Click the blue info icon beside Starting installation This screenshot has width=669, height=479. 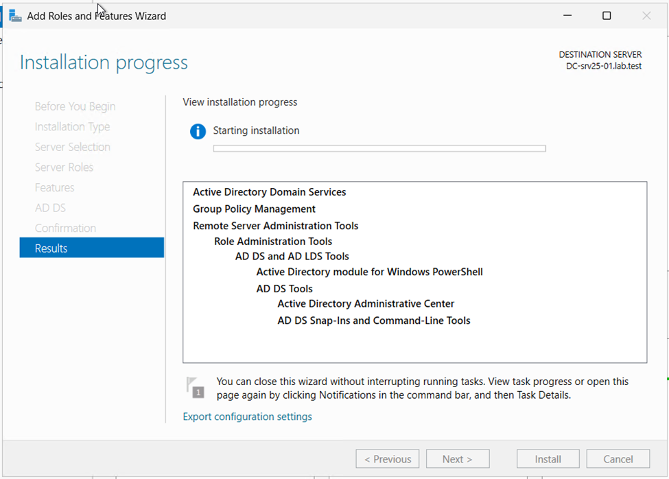coord(198,131)
